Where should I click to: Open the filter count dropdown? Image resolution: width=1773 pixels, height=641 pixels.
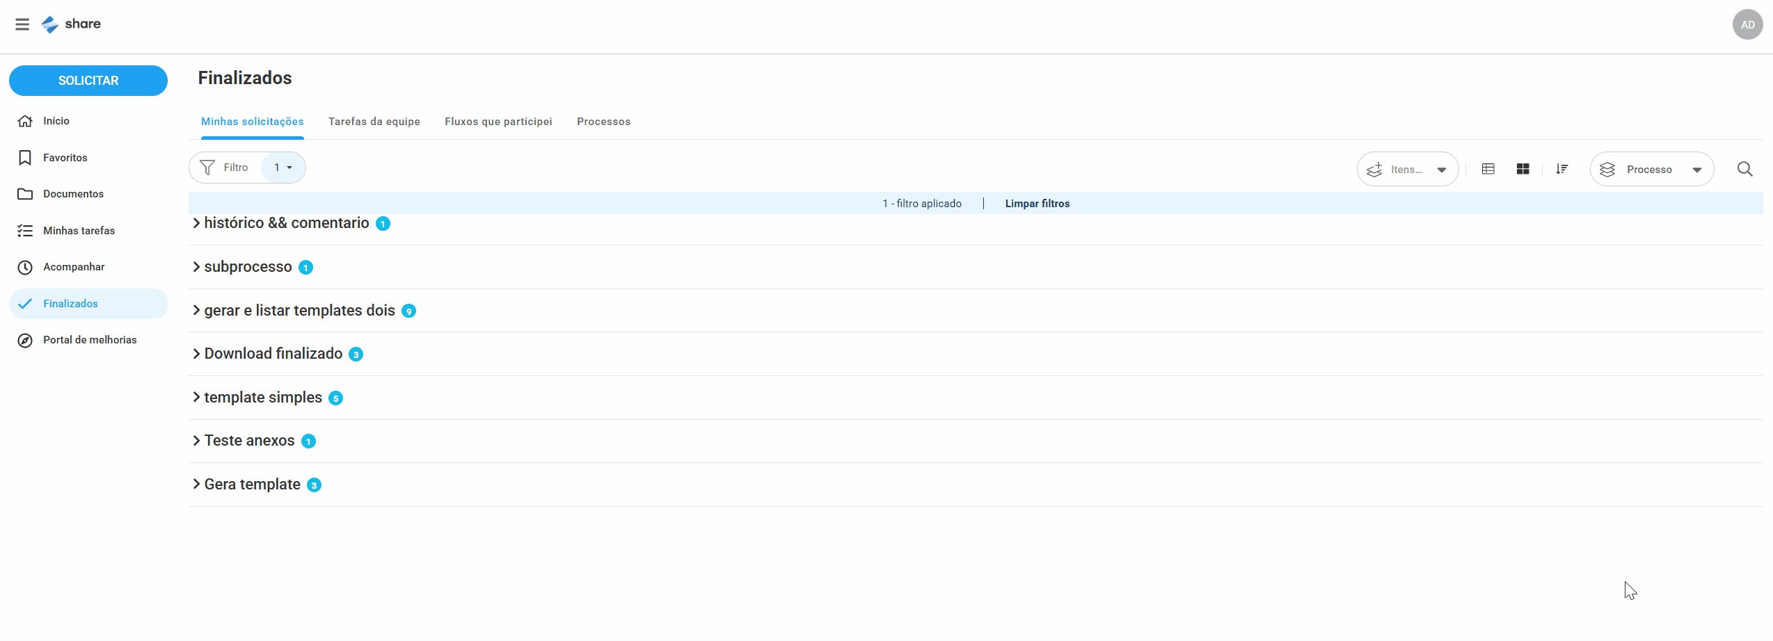(283, 168)
